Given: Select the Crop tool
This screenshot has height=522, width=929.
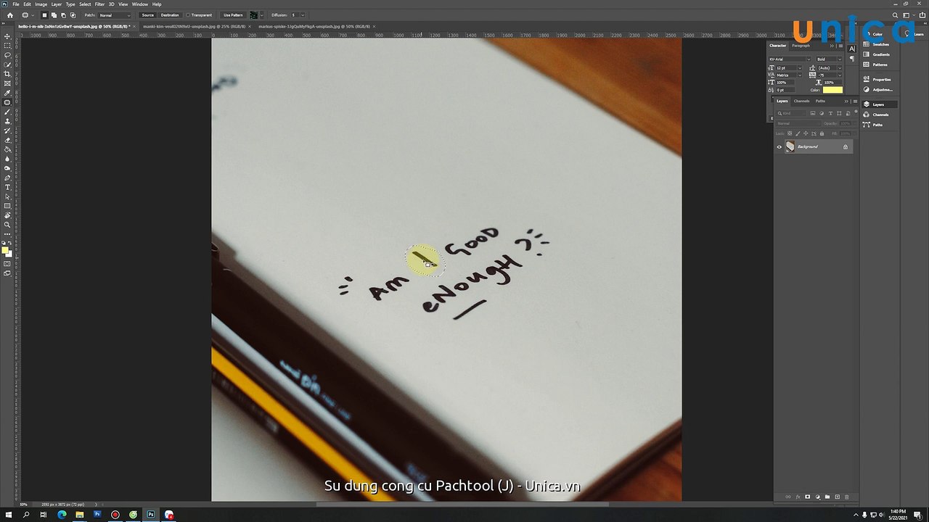Looking at the screenshot, I should click(x=7, y=74).
